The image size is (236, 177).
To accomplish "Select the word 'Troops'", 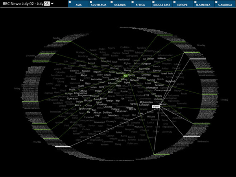I will 98,91.
